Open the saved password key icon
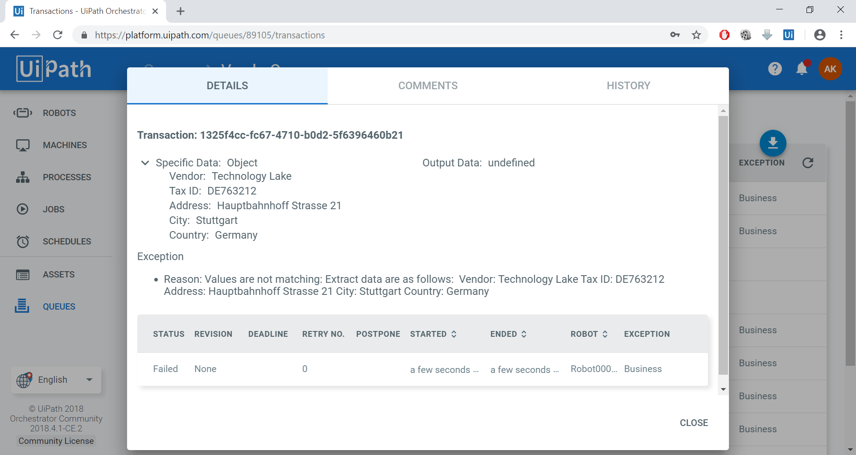This screenshot has height=455, width=856. coord(675,35)
